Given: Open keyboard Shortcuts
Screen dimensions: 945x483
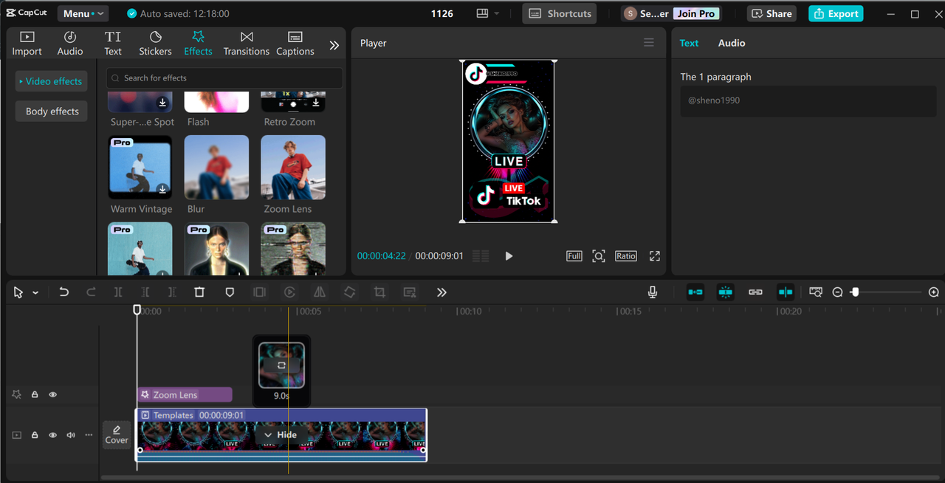Looking at the screenshot, I should pos(560,13).
